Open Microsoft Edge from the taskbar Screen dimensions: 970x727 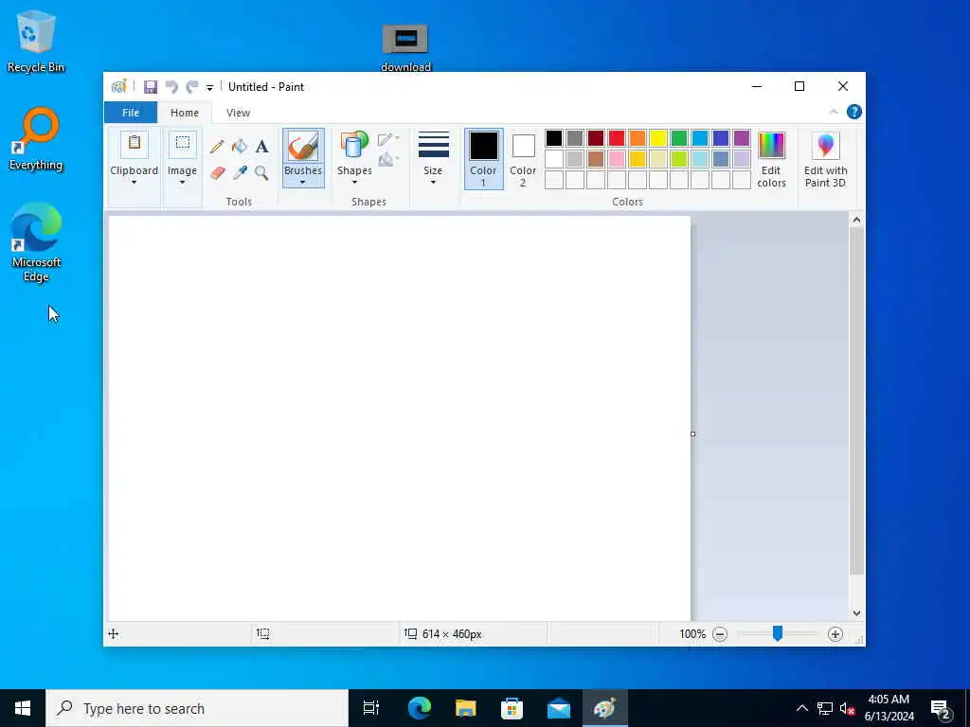[x=420, y=708]
